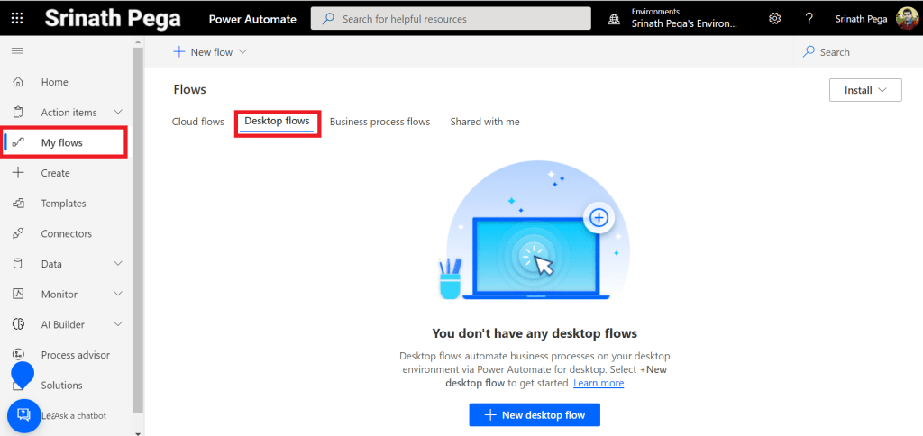Click the Search for helpful resources field
923x436 pixels.
[451, 19]
